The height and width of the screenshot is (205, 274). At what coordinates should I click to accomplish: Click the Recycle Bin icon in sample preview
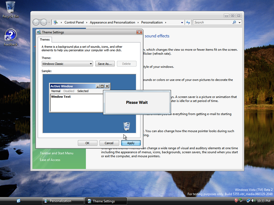pyautogui.click(x=127, y=126)
